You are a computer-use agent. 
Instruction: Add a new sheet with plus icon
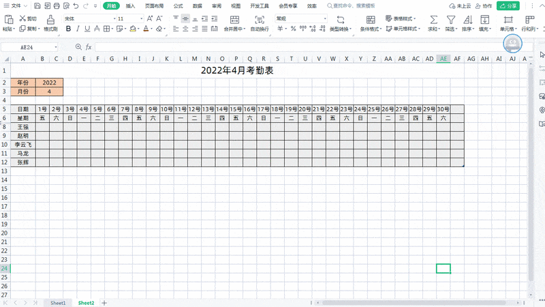tap(104, 303)
